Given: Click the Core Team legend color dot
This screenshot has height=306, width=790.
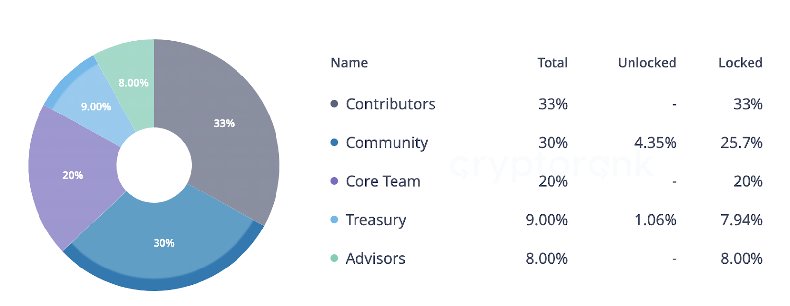Looking at the screenshot, I should coord(334,181).
